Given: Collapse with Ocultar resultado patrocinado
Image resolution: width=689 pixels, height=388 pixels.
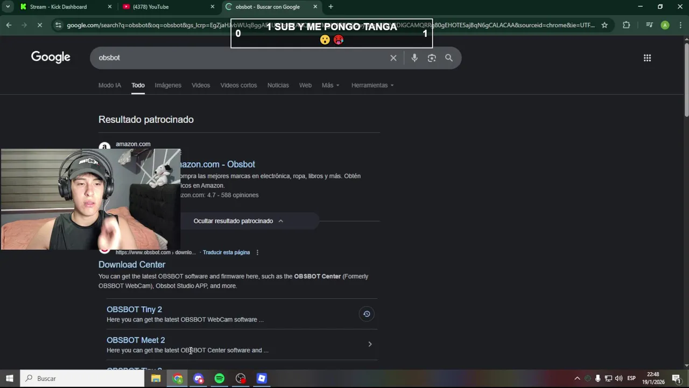Looking at the screenshot, I should click(x=238, y=221).
